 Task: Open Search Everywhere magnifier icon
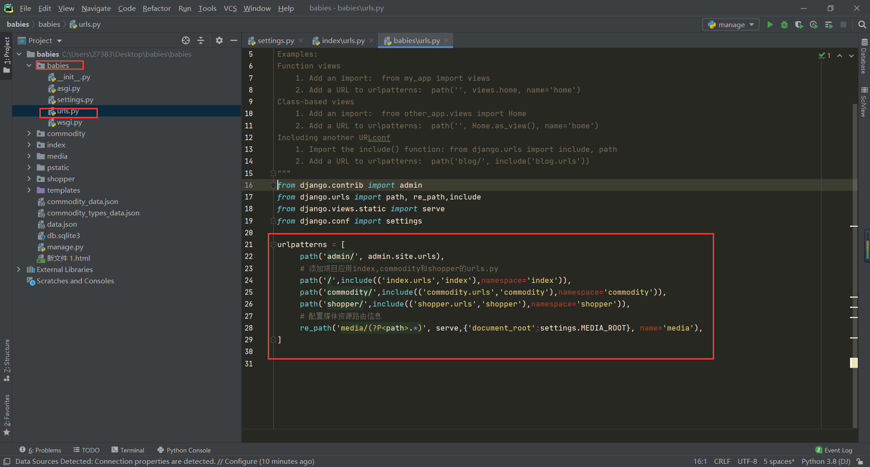click(862, 24)
